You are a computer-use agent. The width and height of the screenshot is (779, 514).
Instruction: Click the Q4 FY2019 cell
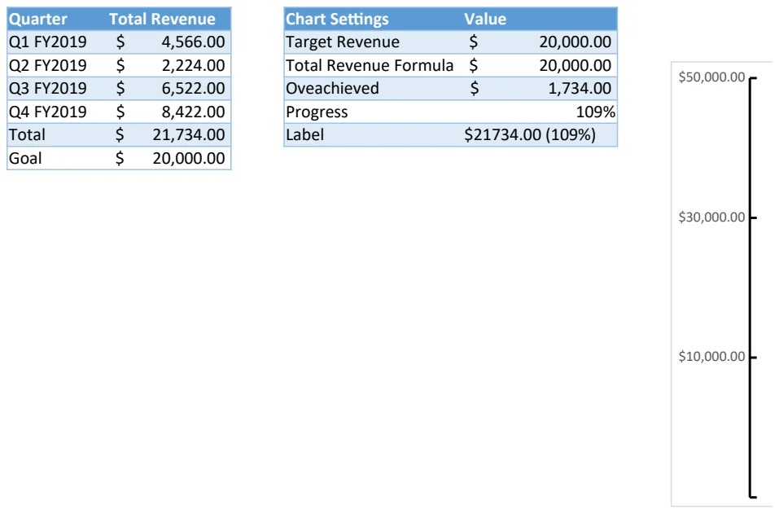[x=57, y=112]
